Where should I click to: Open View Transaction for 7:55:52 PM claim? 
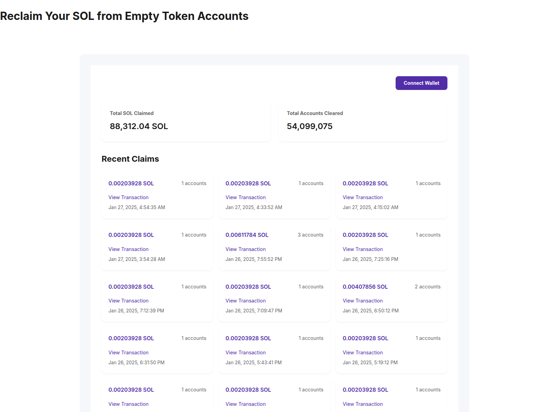246,249
